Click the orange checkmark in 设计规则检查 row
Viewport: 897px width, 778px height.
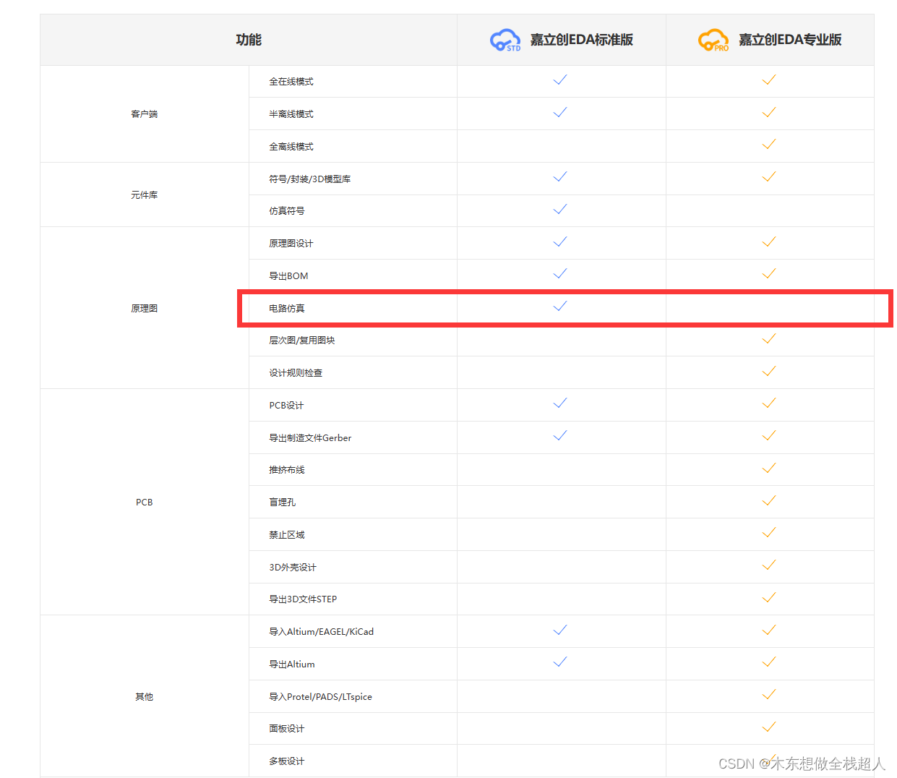769,371
